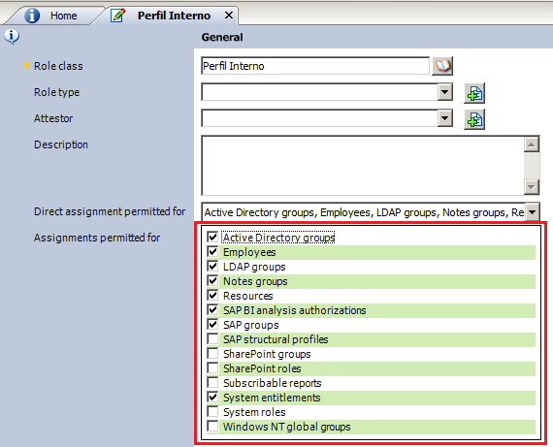Expand Direct assignment permitted for dropdown
The width and height of the screenshot is (553, 447).
click(533, 212)
